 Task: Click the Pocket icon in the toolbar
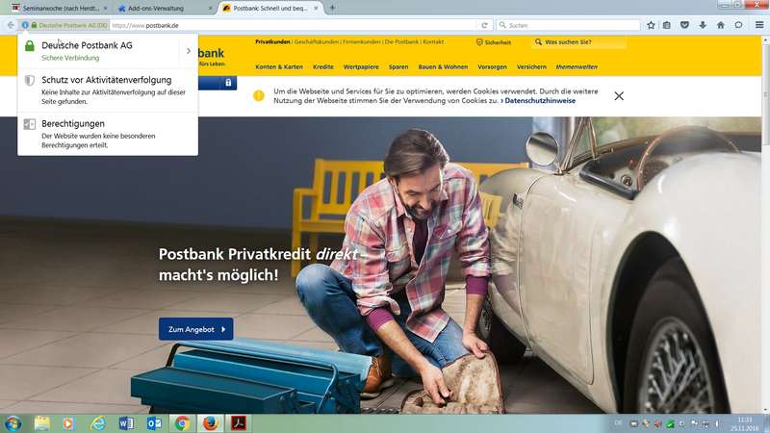pyautogui.click(x=685, y=25)
